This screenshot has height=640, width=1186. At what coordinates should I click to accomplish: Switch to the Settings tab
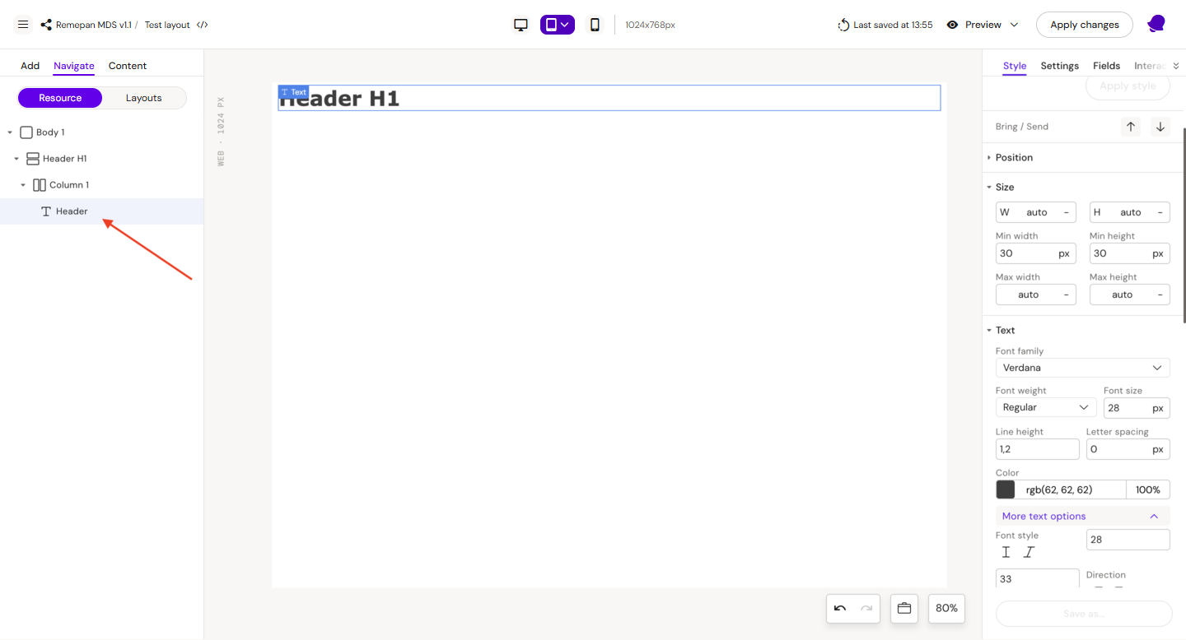pyautogui.click(x=1060, y=66)
